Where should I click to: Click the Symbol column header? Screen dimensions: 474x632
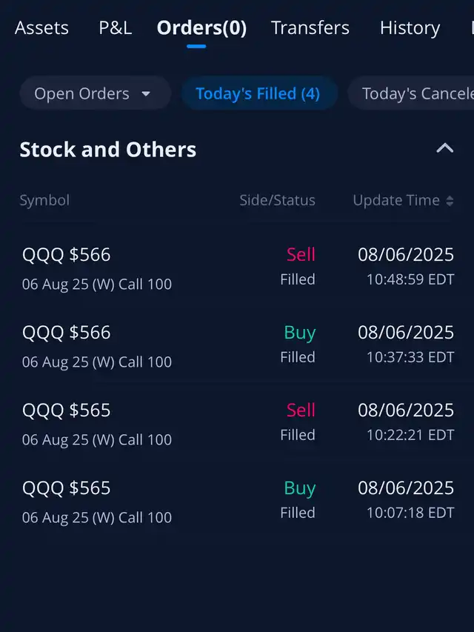[44, 201]
